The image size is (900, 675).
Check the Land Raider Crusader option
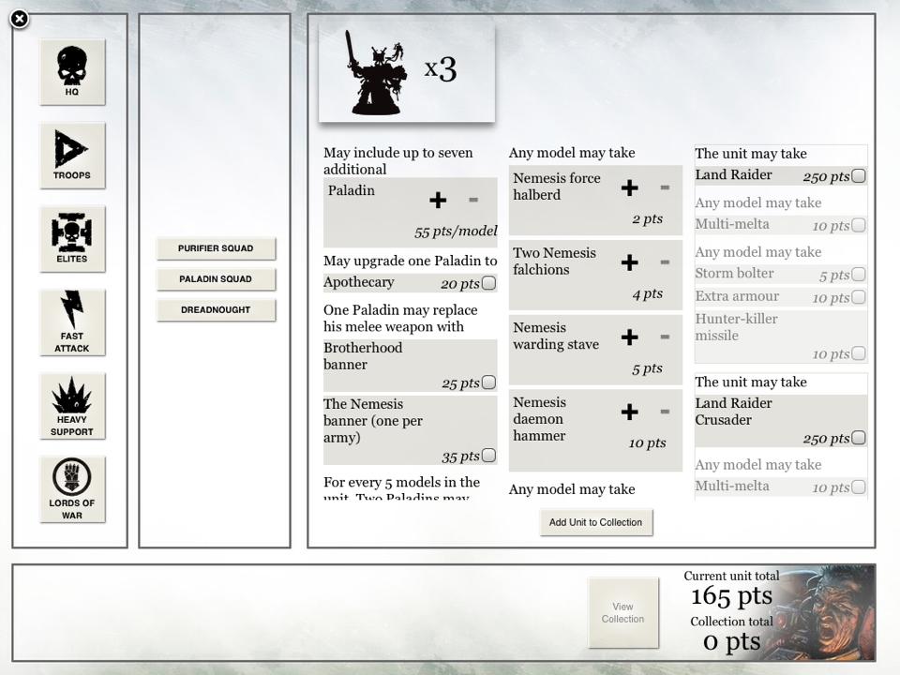tap(858, 438)
